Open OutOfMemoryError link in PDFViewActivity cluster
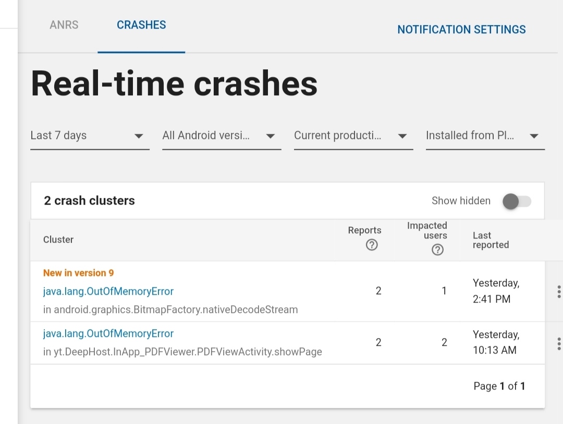 click(x=108, y=333)
